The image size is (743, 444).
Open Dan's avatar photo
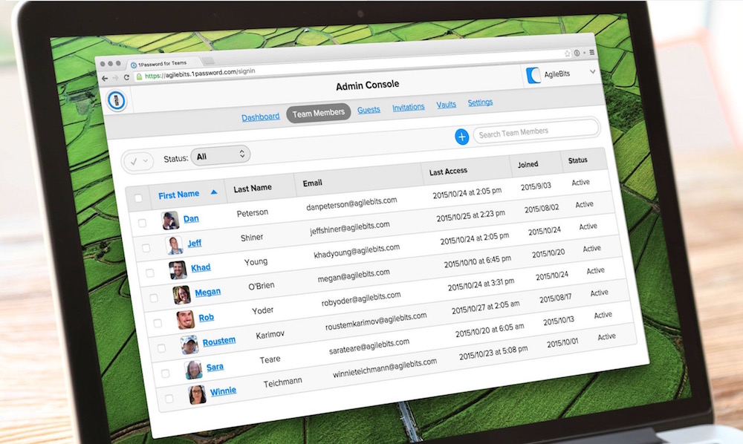point(170,221)
